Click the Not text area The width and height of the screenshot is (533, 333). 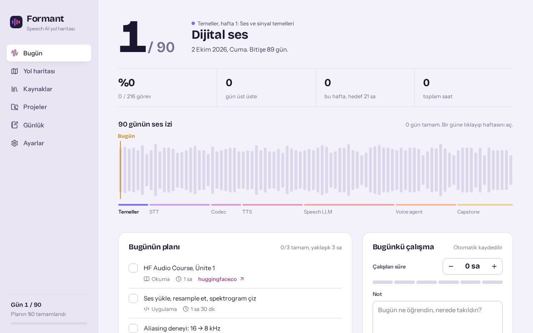(x=438, y=317)
